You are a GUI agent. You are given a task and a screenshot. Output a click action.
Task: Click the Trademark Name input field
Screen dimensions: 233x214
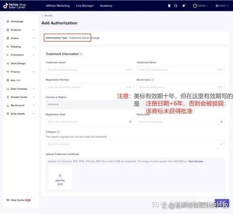tap(181, 70)
